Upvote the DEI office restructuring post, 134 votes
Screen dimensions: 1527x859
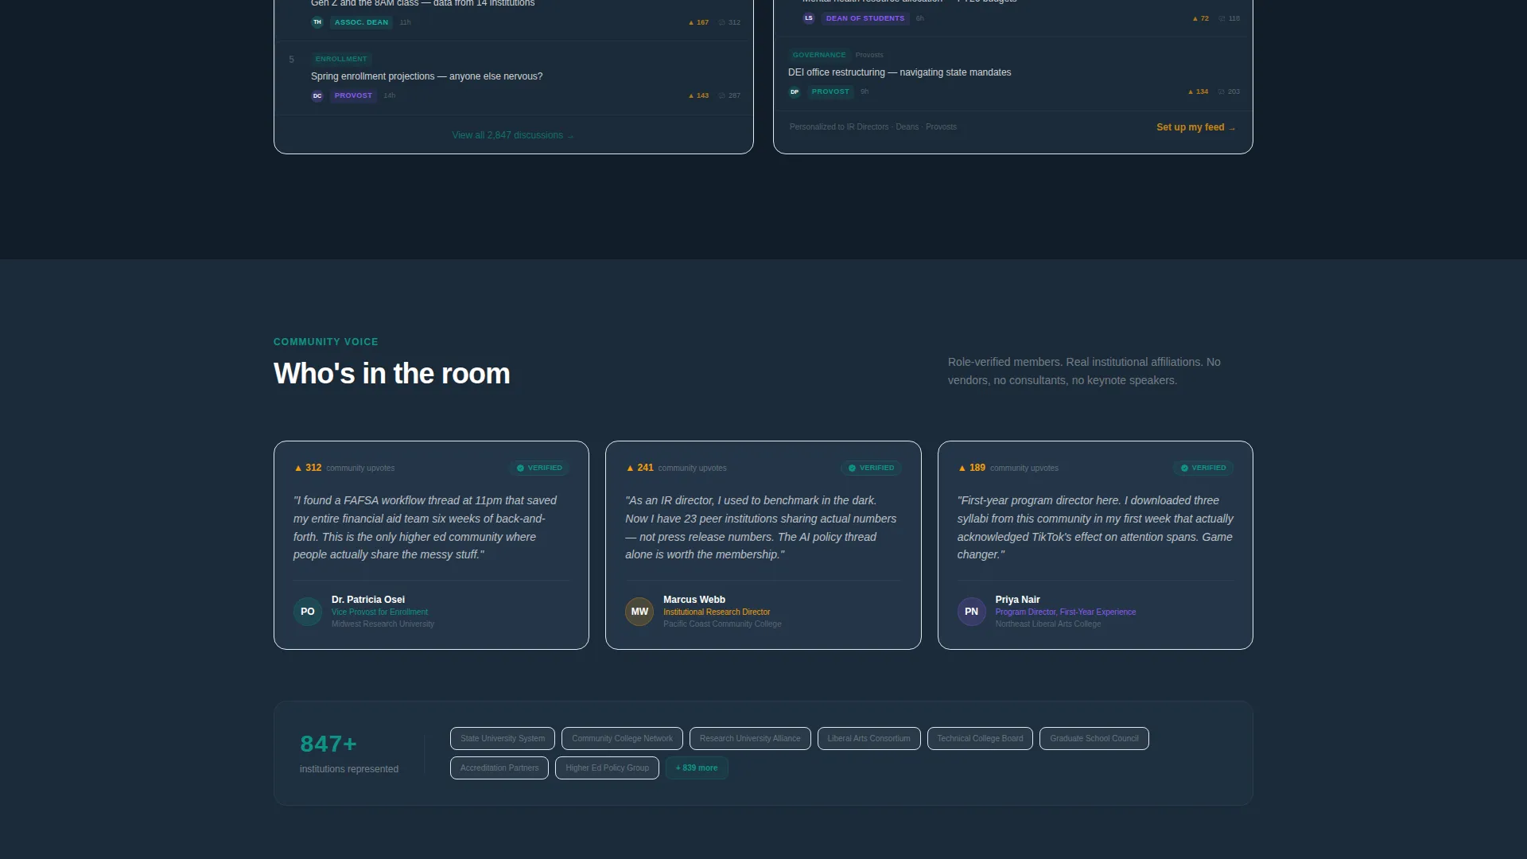click(1198, 91)
